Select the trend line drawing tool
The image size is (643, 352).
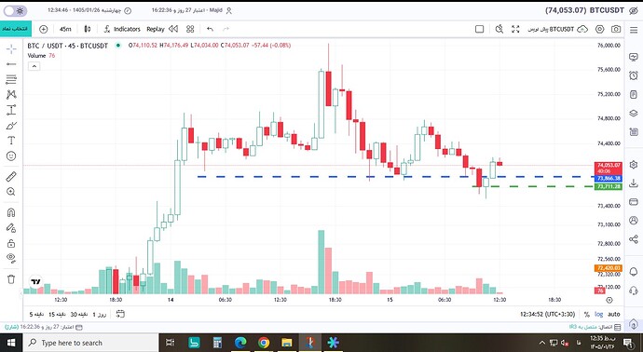(11, 64)
